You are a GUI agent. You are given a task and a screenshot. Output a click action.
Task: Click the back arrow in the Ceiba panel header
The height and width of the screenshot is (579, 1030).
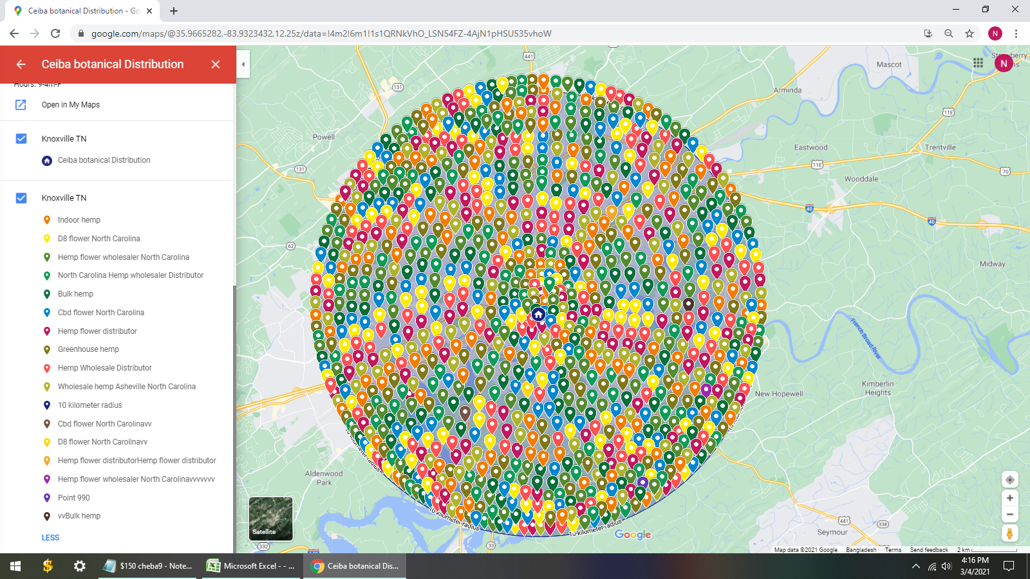[x=21, y=64]
